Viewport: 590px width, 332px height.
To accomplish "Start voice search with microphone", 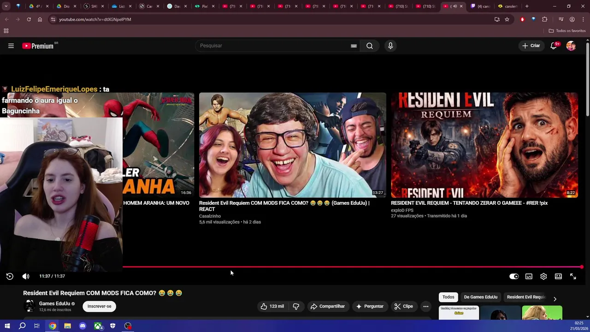I will (390, 46).
